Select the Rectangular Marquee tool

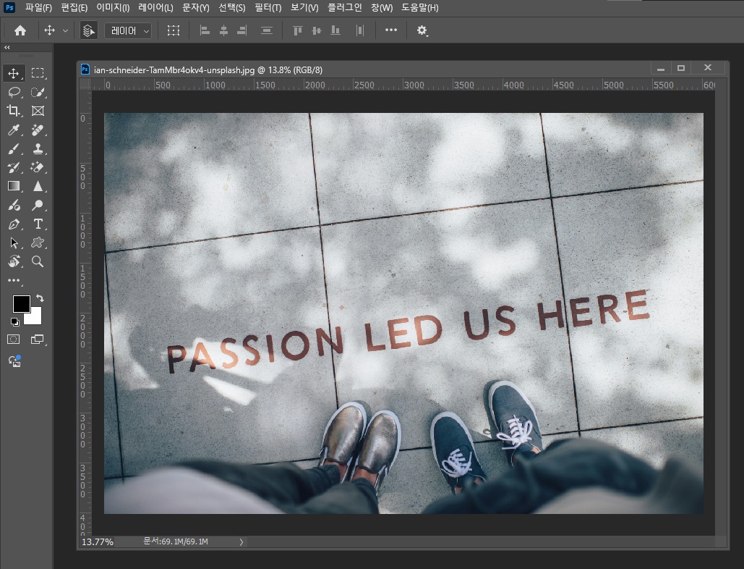38,72
